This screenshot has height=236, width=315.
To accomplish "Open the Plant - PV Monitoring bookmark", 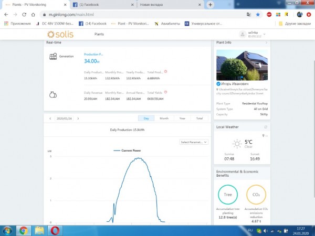I will click(x=130, y=24).
